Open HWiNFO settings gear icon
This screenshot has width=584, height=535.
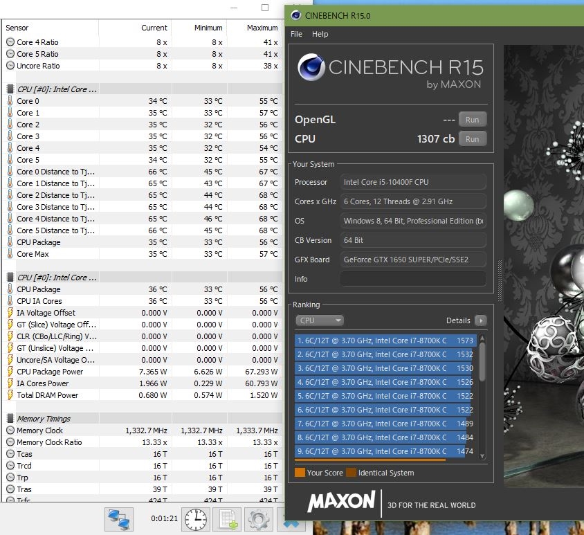[x=258, y=518]
